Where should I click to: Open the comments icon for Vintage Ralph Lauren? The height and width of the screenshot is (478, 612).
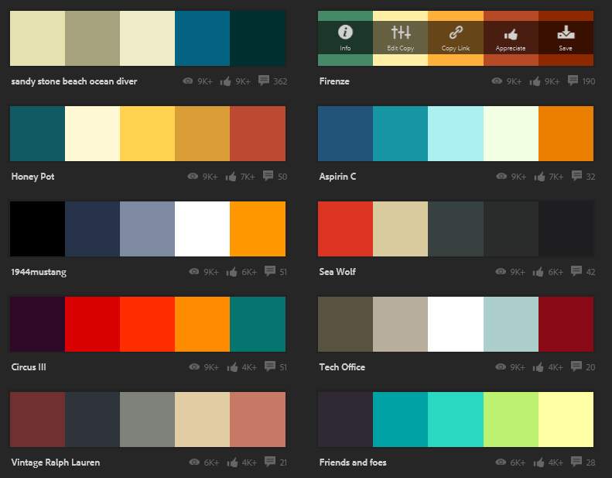270,462
